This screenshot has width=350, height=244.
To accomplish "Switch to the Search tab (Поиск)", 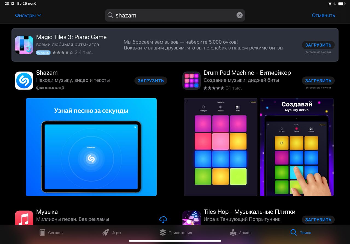I will pos(301,233).
